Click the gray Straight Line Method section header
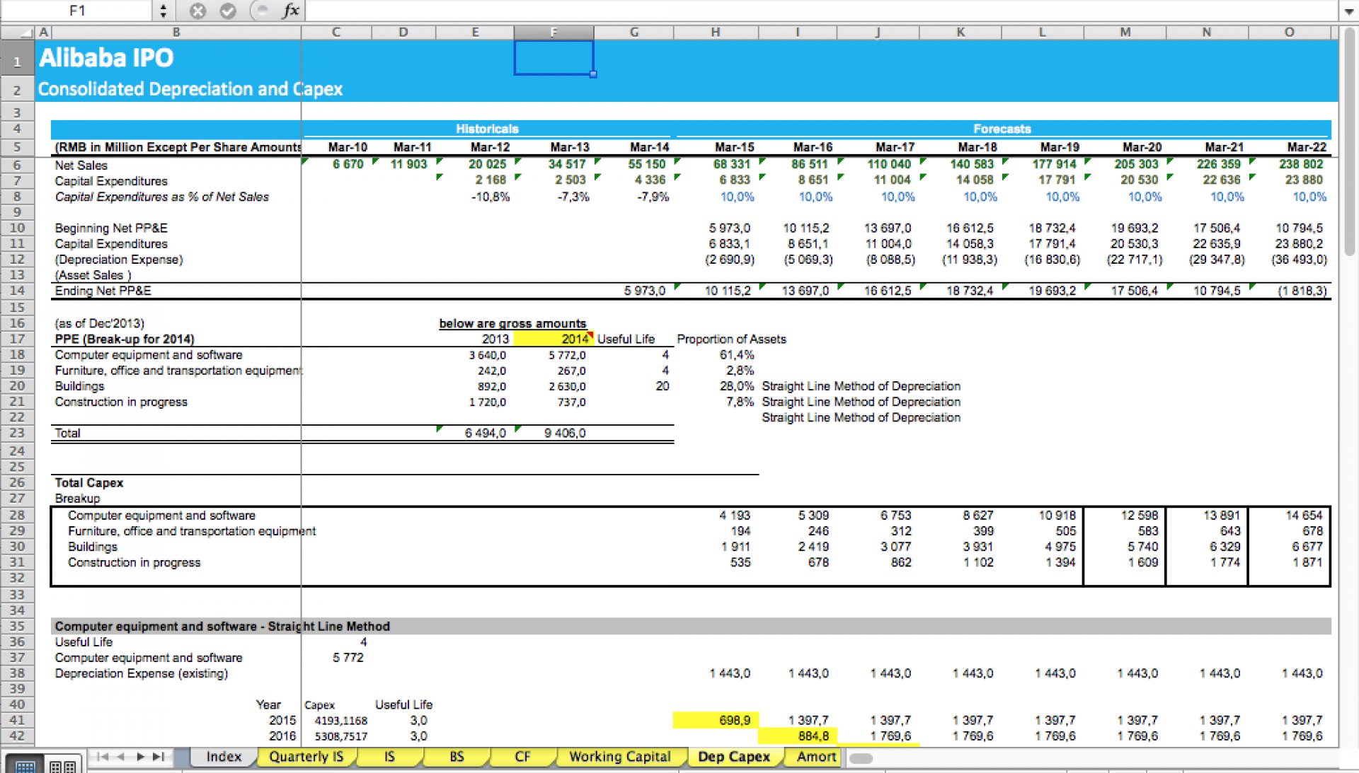Viewport: 1359px width, 773px height. click(691, 626)
